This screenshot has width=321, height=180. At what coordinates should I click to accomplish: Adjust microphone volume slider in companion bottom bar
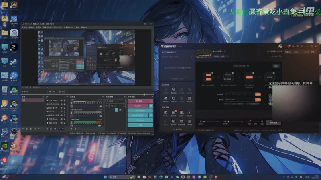point(210,122)
